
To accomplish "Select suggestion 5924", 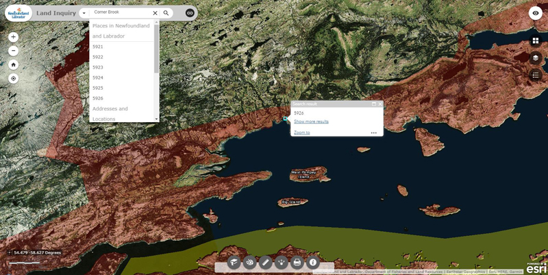I will 122,77.
